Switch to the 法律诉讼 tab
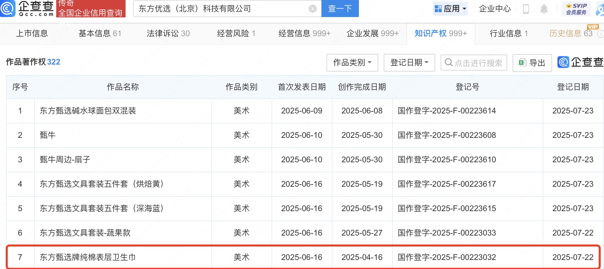Viewport: 604px width, 269px height. tap(168, 33)
